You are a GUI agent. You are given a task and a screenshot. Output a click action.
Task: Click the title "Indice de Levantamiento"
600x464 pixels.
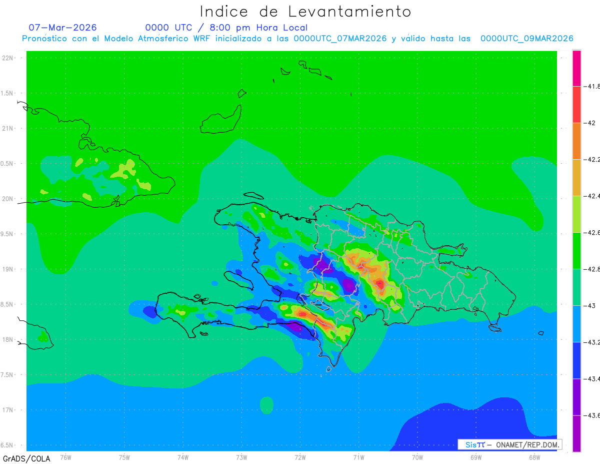pos(305,11)
